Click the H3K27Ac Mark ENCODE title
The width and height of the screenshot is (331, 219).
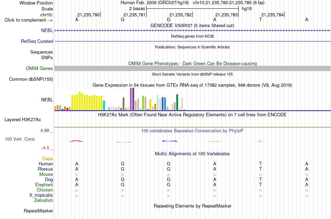(x=192, y=115)
